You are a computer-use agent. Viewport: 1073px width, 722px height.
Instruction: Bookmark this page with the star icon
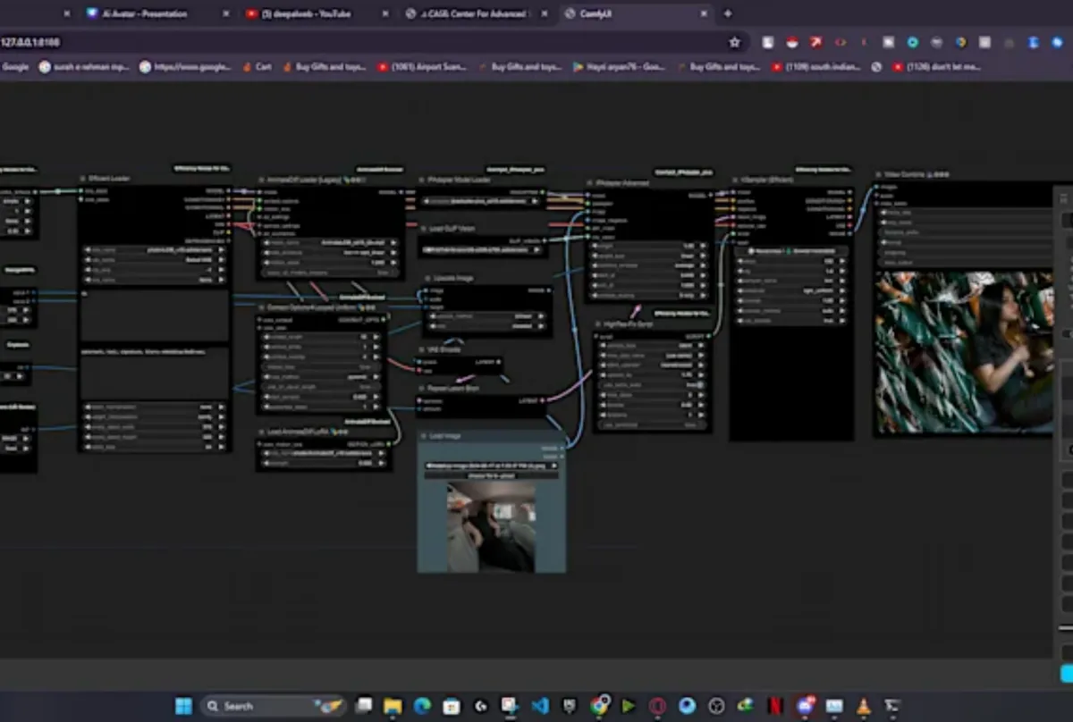point(735,42)
